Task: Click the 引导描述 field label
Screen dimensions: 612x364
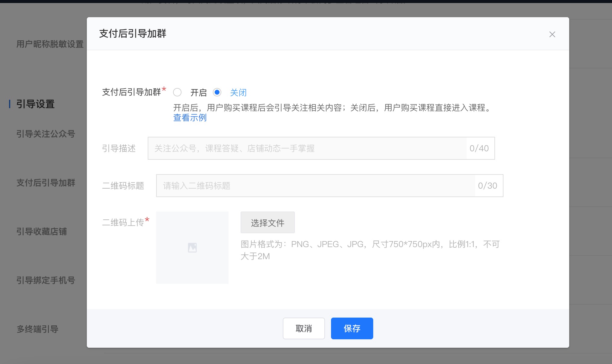Action: (x=119, y=148)
